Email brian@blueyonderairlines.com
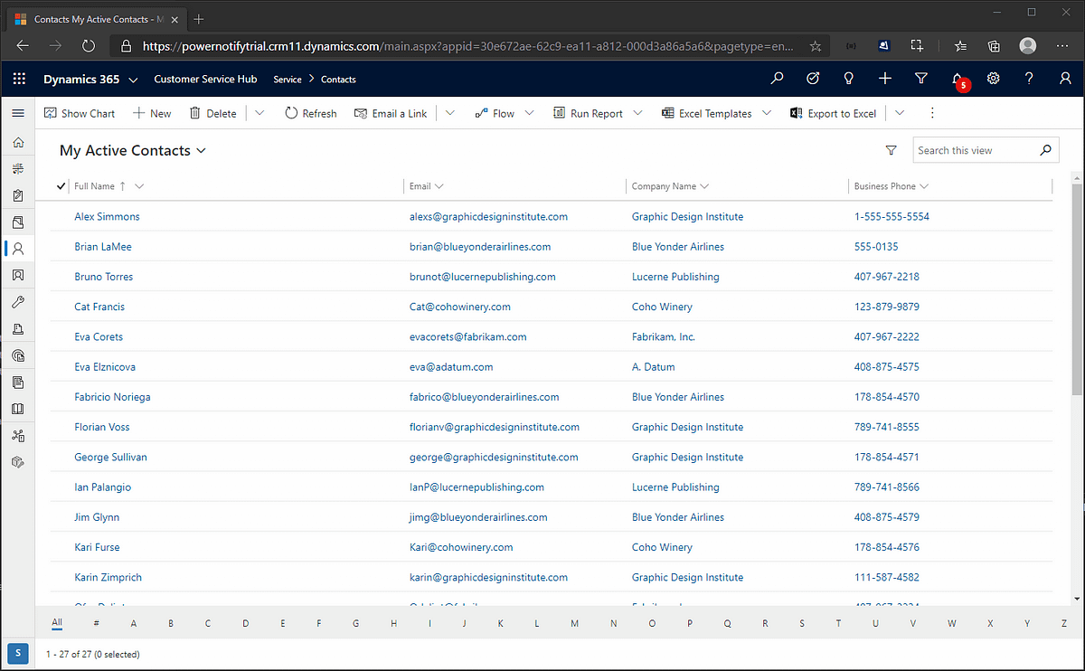 click(480, 247)
